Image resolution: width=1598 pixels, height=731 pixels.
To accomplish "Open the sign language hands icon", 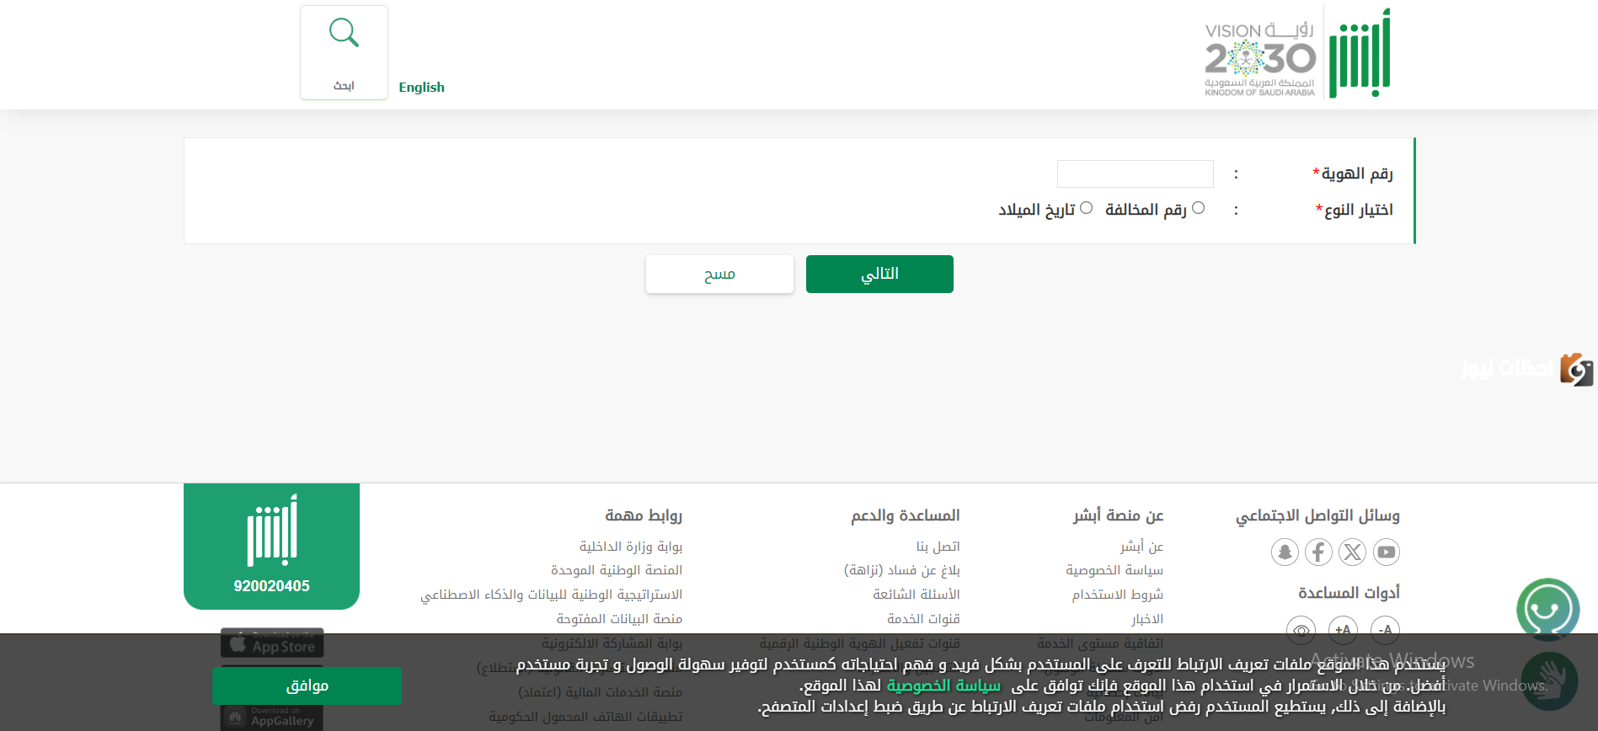I will click(x=1550, y=680).
